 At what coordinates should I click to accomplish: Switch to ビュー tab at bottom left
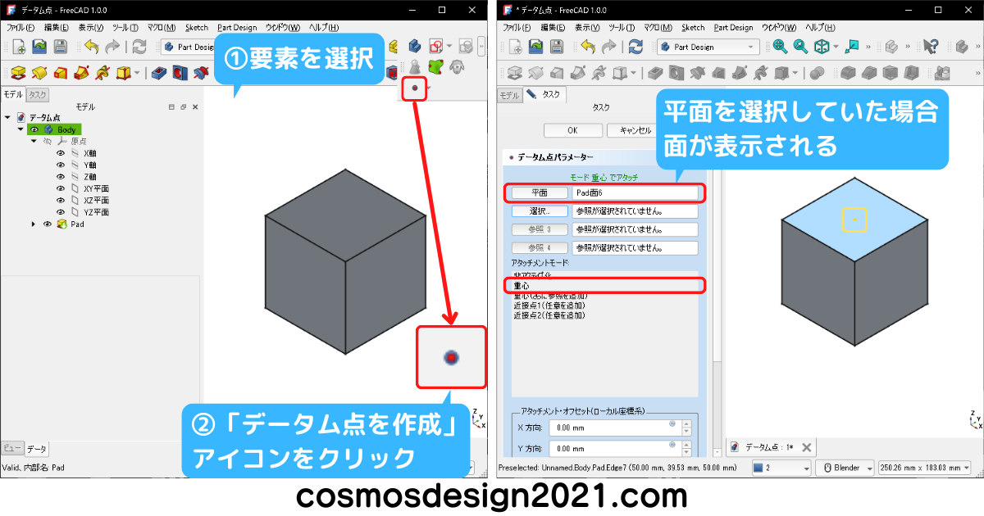click(x=11, y=449)
